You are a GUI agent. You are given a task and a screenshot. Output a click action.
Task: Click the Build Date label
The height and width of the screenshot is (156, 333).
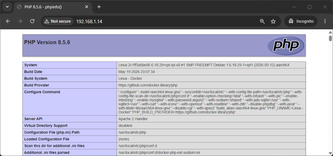click(x=33, y=72)
